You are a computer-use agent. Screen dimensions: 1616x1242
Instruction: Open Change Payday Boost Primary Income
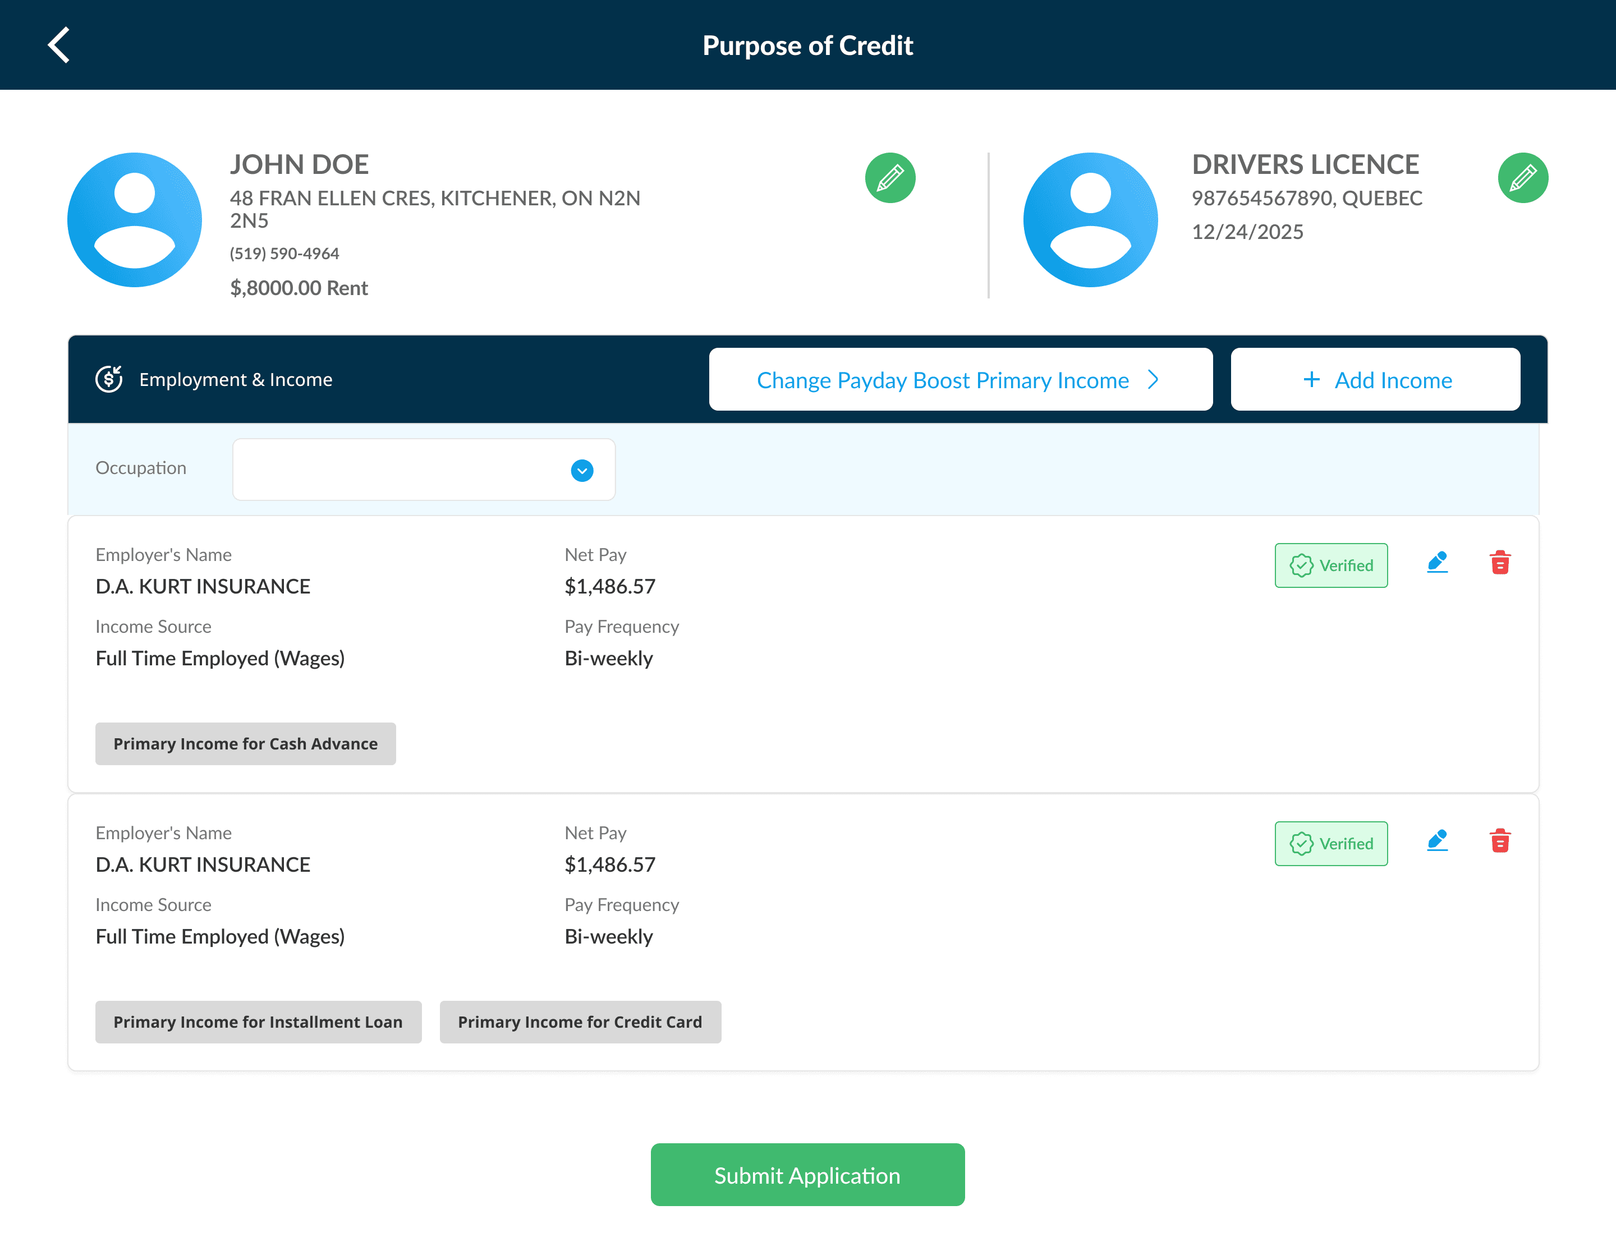pyautogui.click(x=943, y=380)
